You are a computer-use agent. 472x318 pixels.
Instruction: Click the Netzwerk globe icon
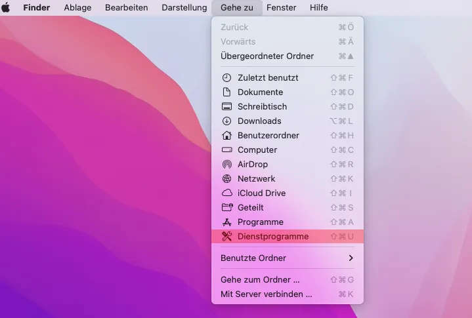226,179
